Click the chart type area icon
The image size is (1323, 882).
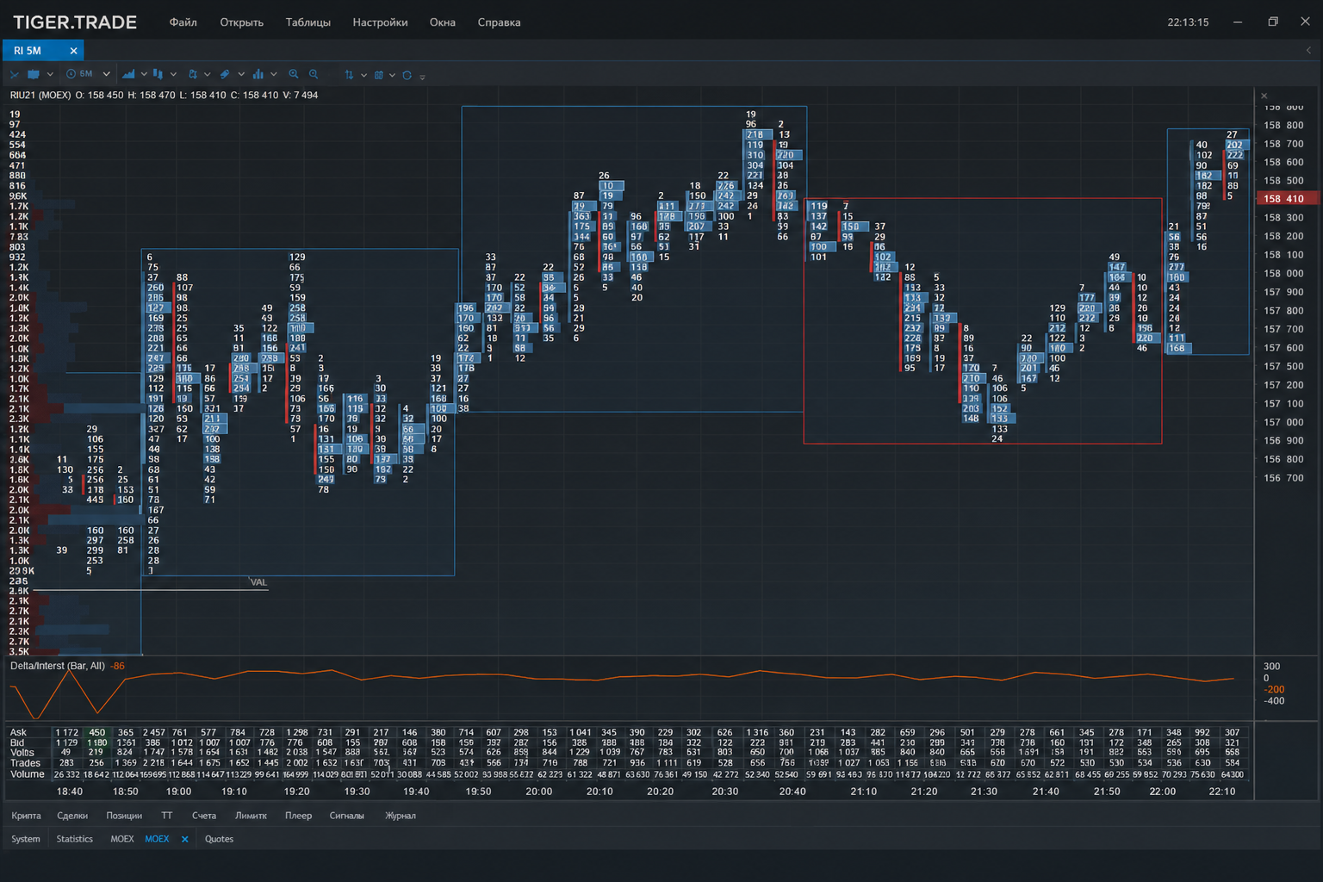tap(128, 74)
